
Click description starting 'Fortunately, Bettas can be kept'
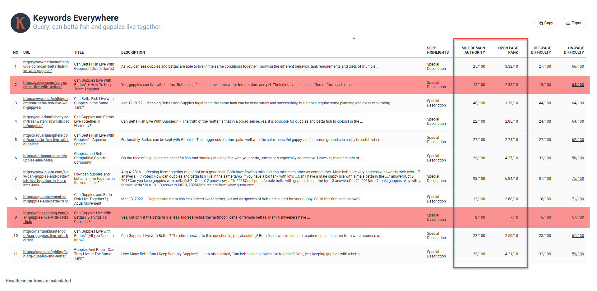pyautogui.click(x=252, y=140)
